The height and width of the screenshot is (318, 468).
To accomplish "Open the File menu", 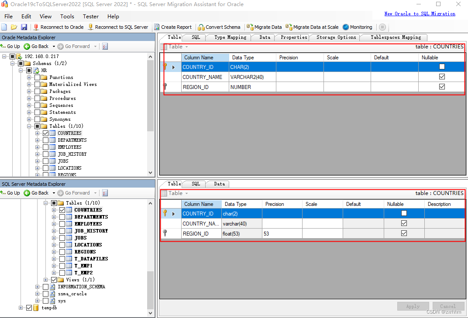I will [x=8, y=17].
